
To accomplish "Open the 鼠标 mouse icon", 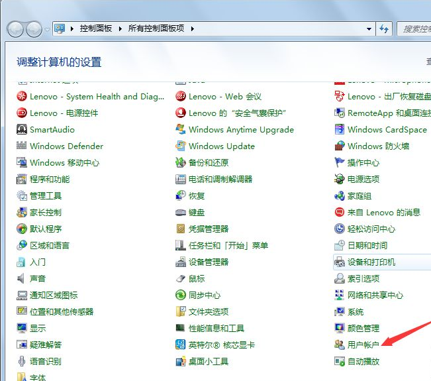I will 181,279.
